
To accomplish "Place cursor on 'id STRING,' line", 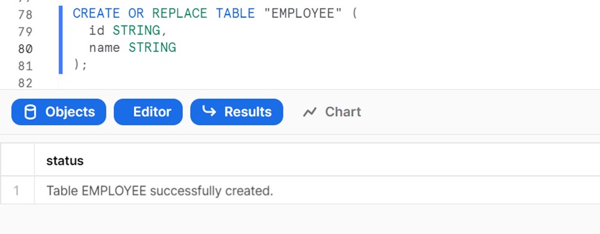I will click(x=128, y=31).
